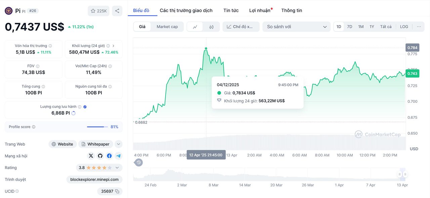Open Pi's X (Twitter) social link

[91, 156]
